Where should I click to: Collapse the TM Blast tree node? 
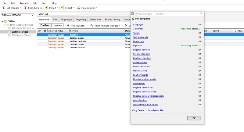[x=2, y=21]
